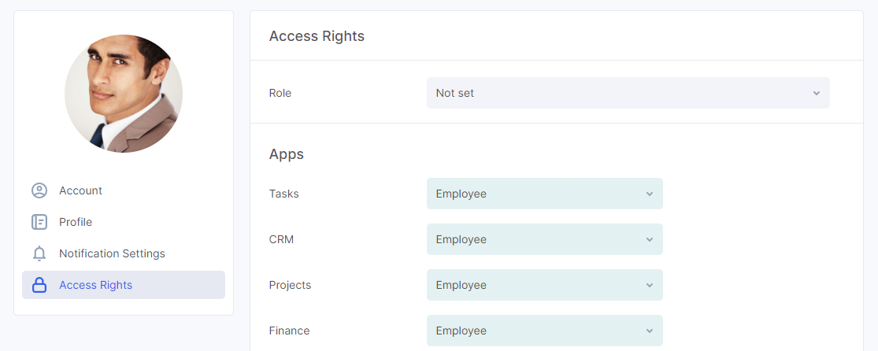Click the CRM dropdown chevron arrow
The height and width of the screenshot is (351, 878).
[650, 239]
